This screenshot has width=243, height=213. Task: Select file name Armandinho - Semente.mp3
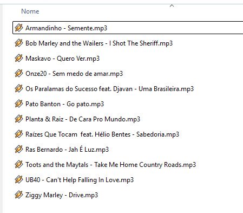pos(66,28)
